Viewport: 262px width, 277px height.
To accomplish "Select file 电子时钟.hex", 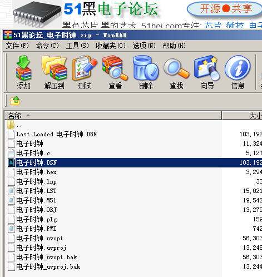I will click(36, 172).
